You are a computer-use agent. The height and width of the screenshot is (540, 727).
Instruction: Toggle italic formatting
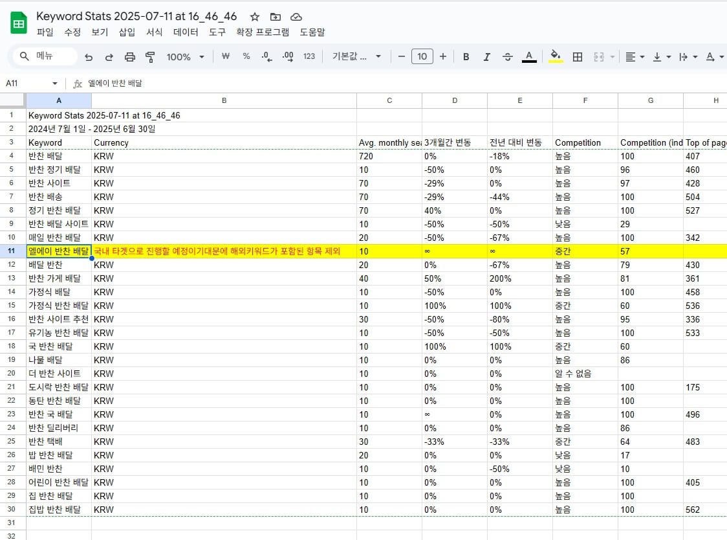pos(486,56)
